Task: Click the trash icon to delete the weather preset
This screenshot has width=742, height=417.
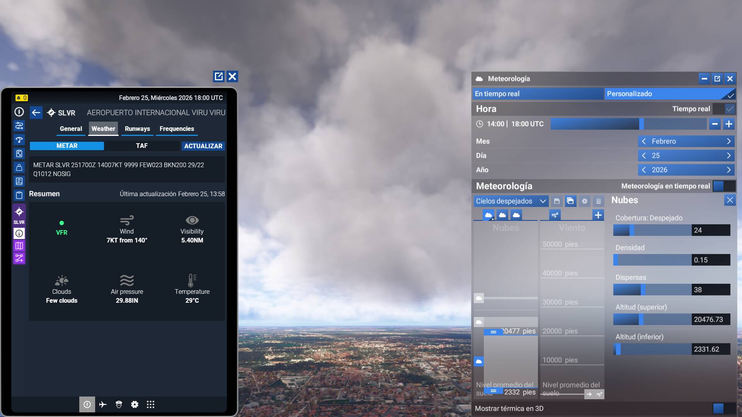Action: click(x=598, y=201)
